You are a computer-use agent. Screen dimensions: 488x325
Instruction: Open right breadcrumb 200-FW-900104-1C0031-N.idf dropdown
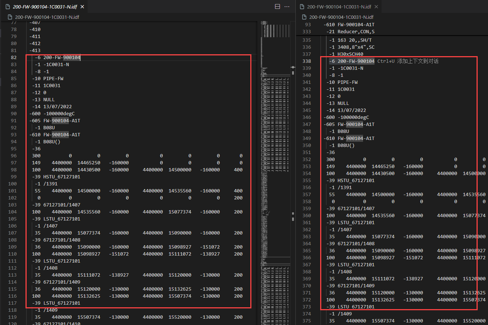341,17
